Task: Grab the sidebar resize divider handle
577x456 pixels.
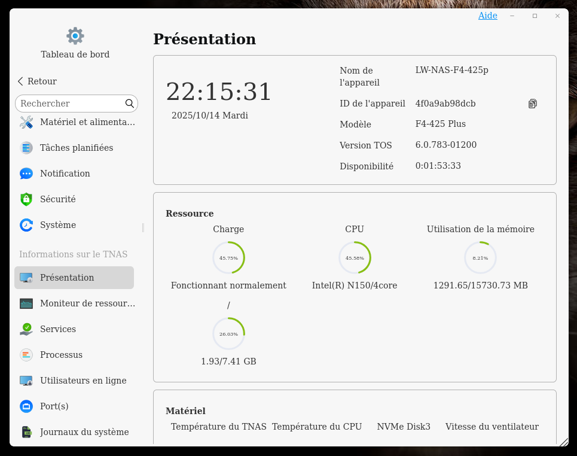Action: (143, 227)
